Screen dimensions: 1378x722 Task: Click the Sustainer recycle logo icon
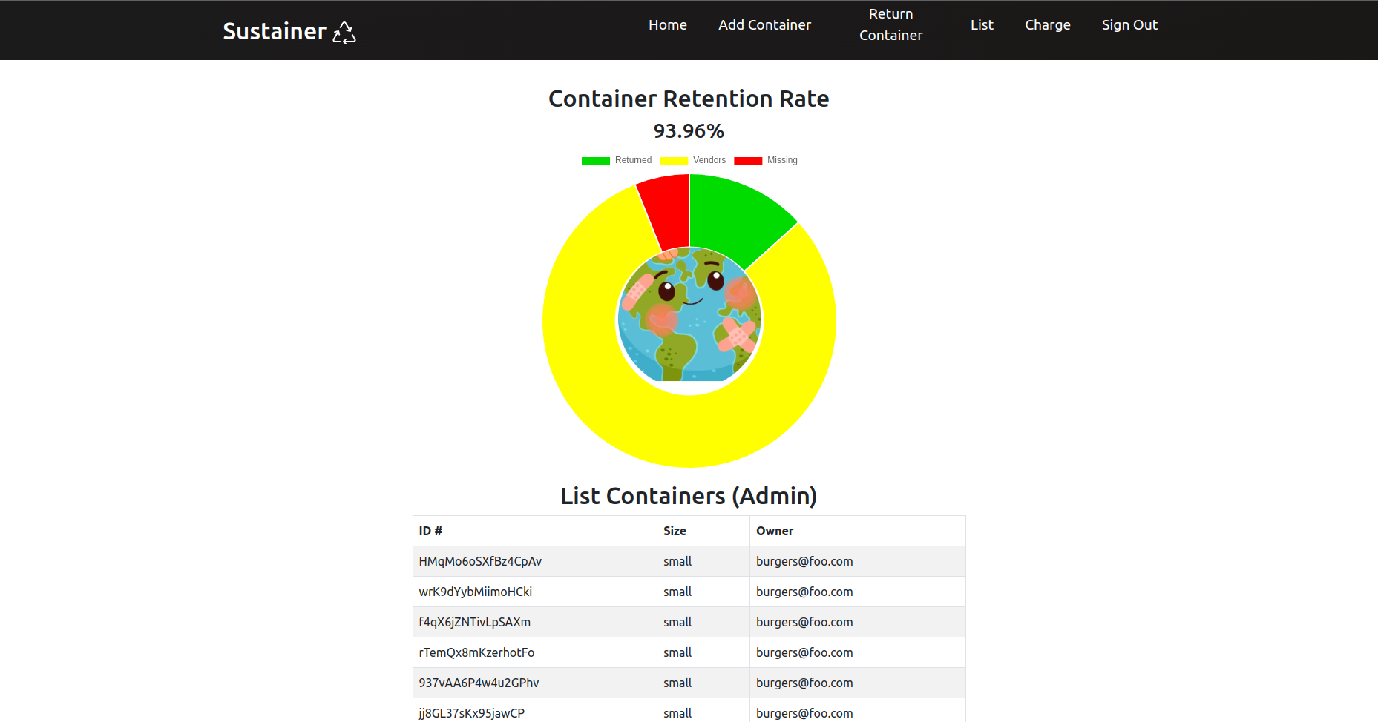[344, 33]
